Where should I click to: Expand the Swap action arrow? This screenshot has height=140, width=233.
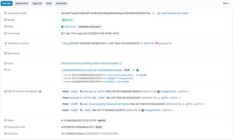(x=62, y=43)
